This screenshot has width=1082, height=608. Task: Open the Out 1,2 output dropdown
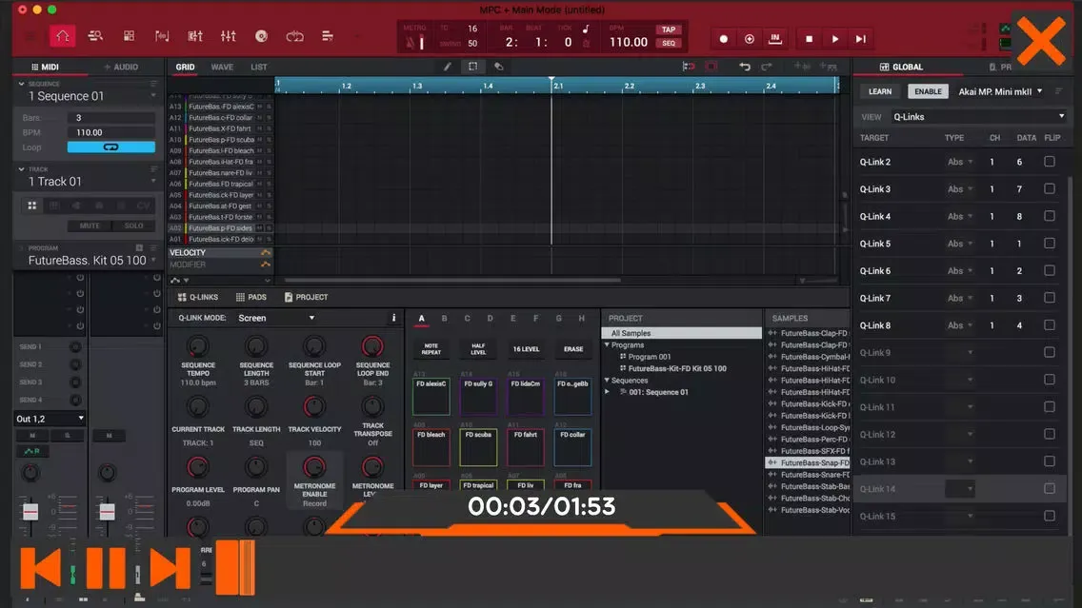50,419
